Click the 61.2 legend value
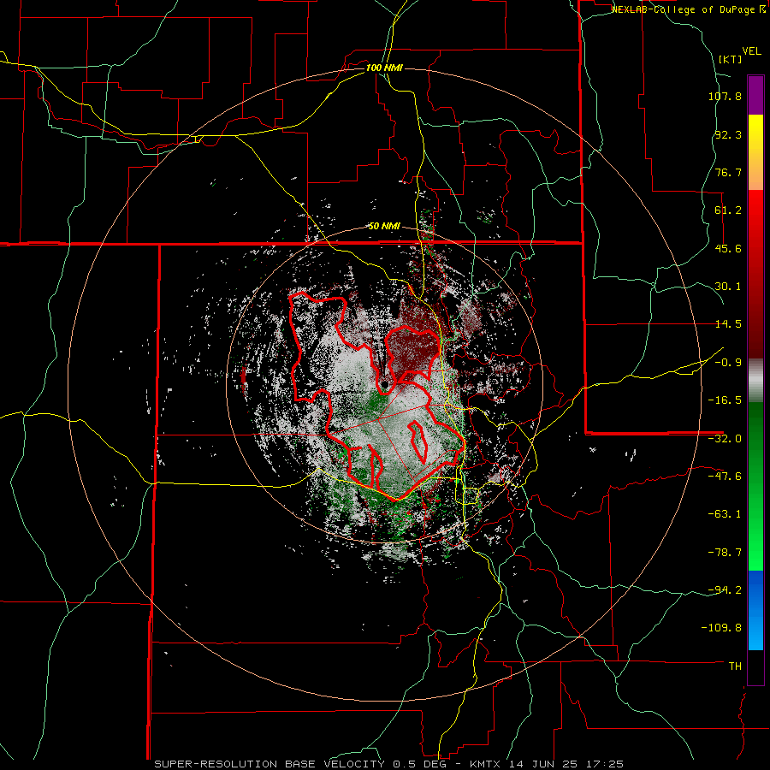Image resolution: width=770 pixels, height=770 pixels. click(x=728, y=210)
